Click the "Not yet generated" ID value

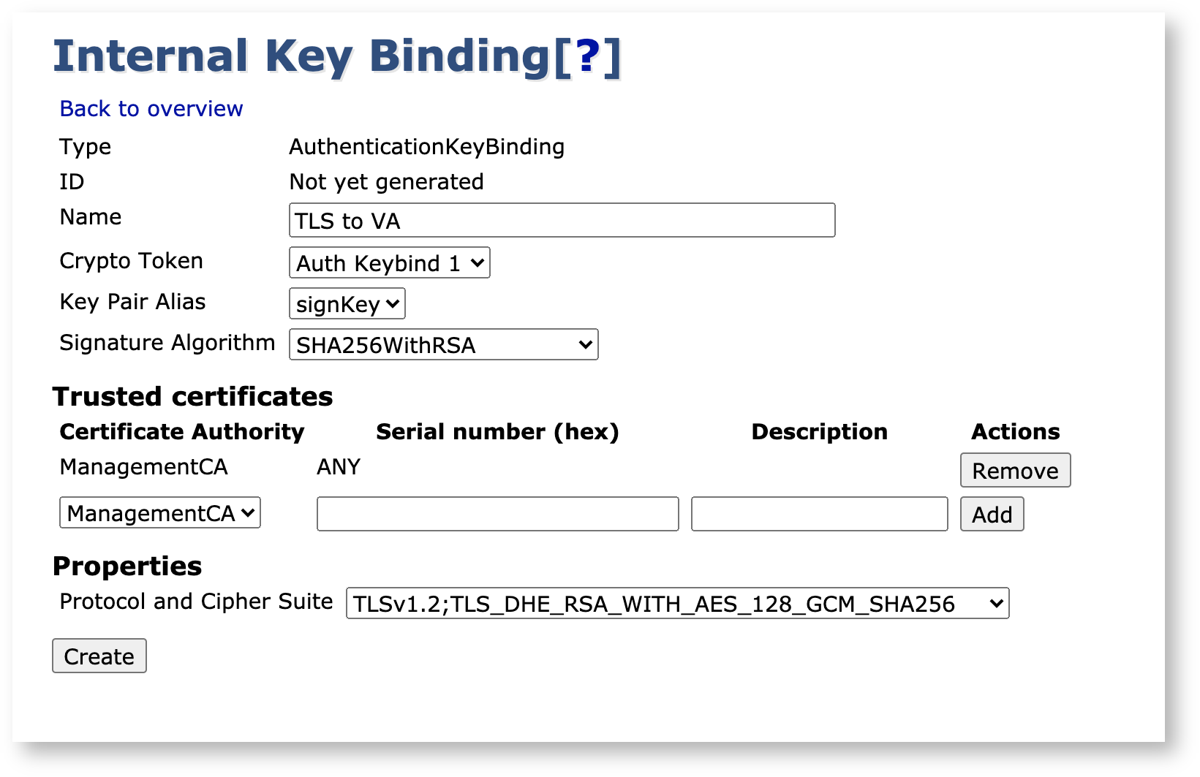click(x=387, y=182)
